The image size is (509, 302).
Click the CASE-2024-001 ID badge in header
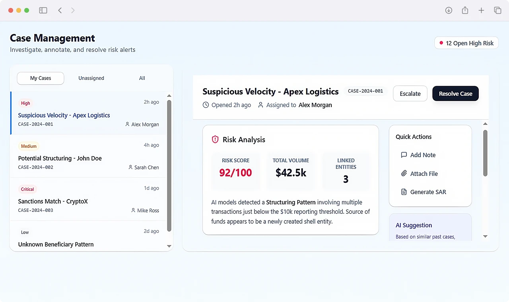[365, 91]
